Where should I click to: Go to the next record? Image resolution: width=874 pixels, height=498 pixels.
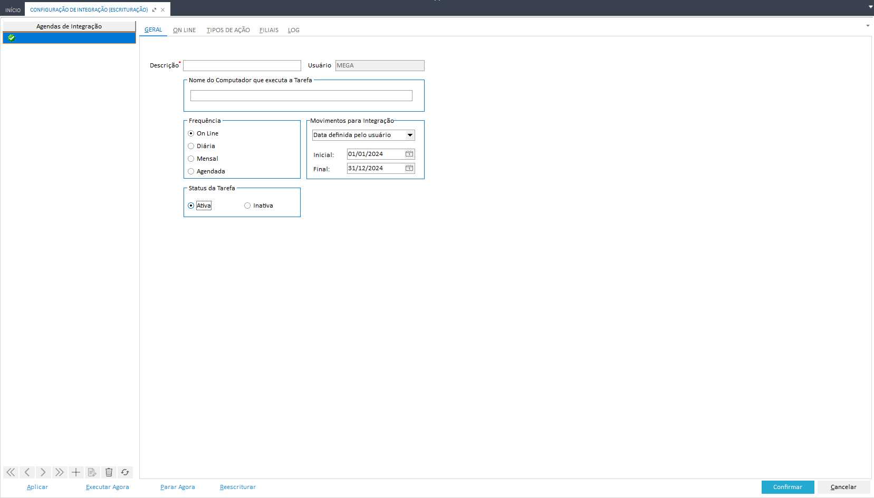click(43, 472)
